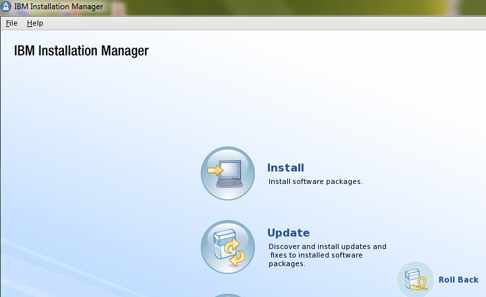Click the Roll Back link

[x=458, y=280]
